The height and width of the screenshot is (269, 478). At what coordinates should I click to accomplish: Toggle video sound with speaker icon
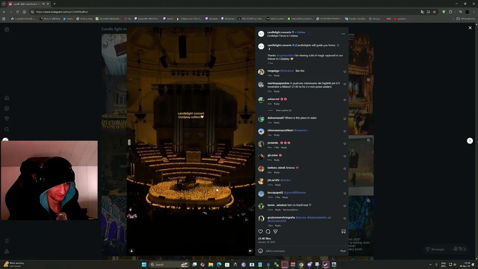click(x=250, y=251)
